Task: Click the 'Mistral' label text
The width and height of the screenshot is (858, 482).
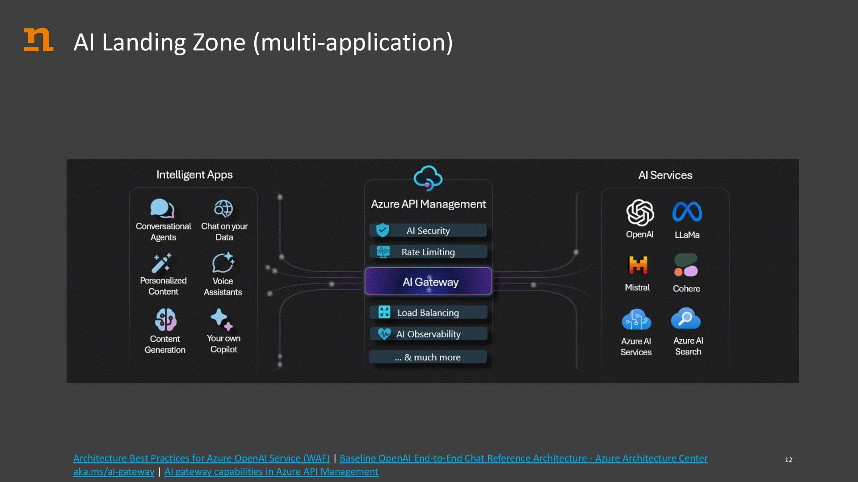Action: (637, 288)
